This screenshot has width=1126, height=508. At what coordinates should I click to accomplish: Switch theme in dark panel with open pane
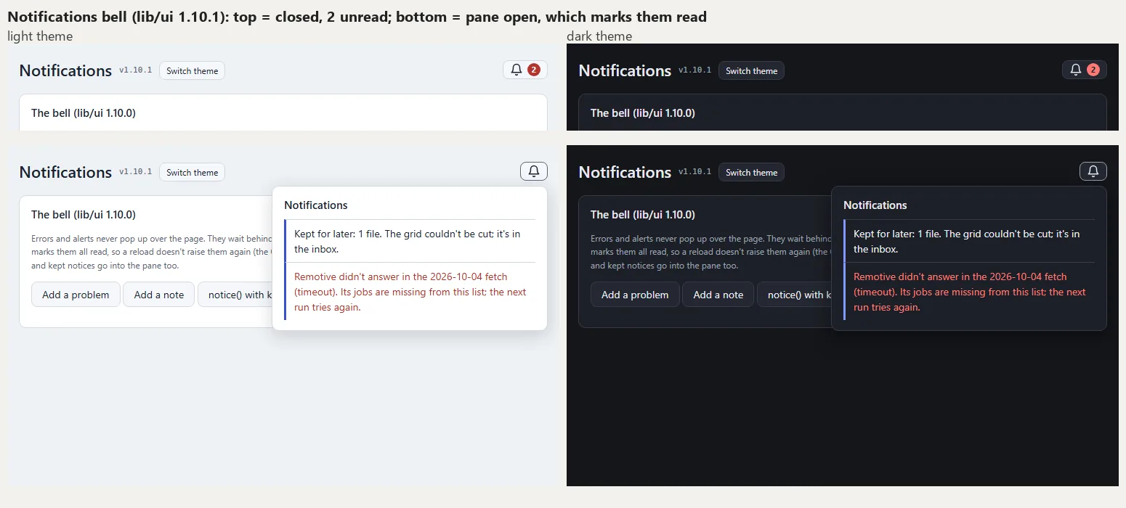point(751,172)
